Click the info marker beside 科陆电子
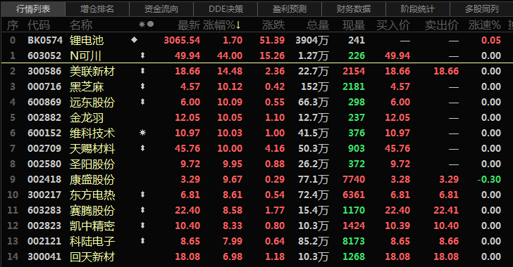The width and height of the screenshot is (513, 267). click(x=142, y=241)
